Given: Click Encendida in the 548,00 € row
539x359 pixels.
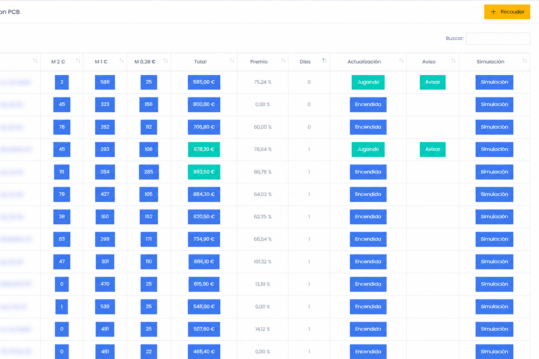Looking at the screenshot, I should click(368, 307).
